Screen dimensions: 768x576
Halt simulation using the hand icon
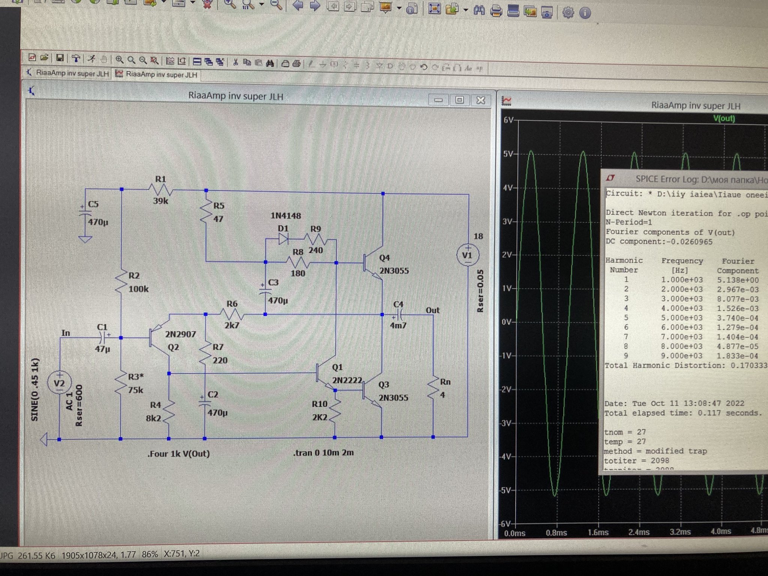coord(104,59)
